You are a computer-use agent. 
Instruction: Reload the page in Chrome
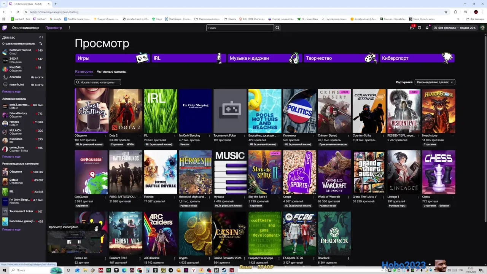tap(18, 12)
